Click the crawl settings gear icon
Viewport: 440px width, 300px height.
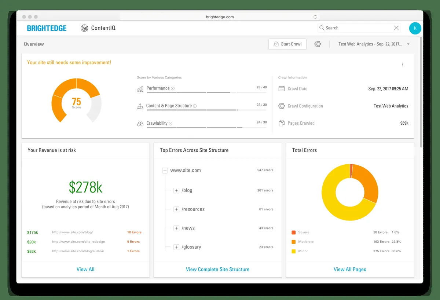[318, 44]
